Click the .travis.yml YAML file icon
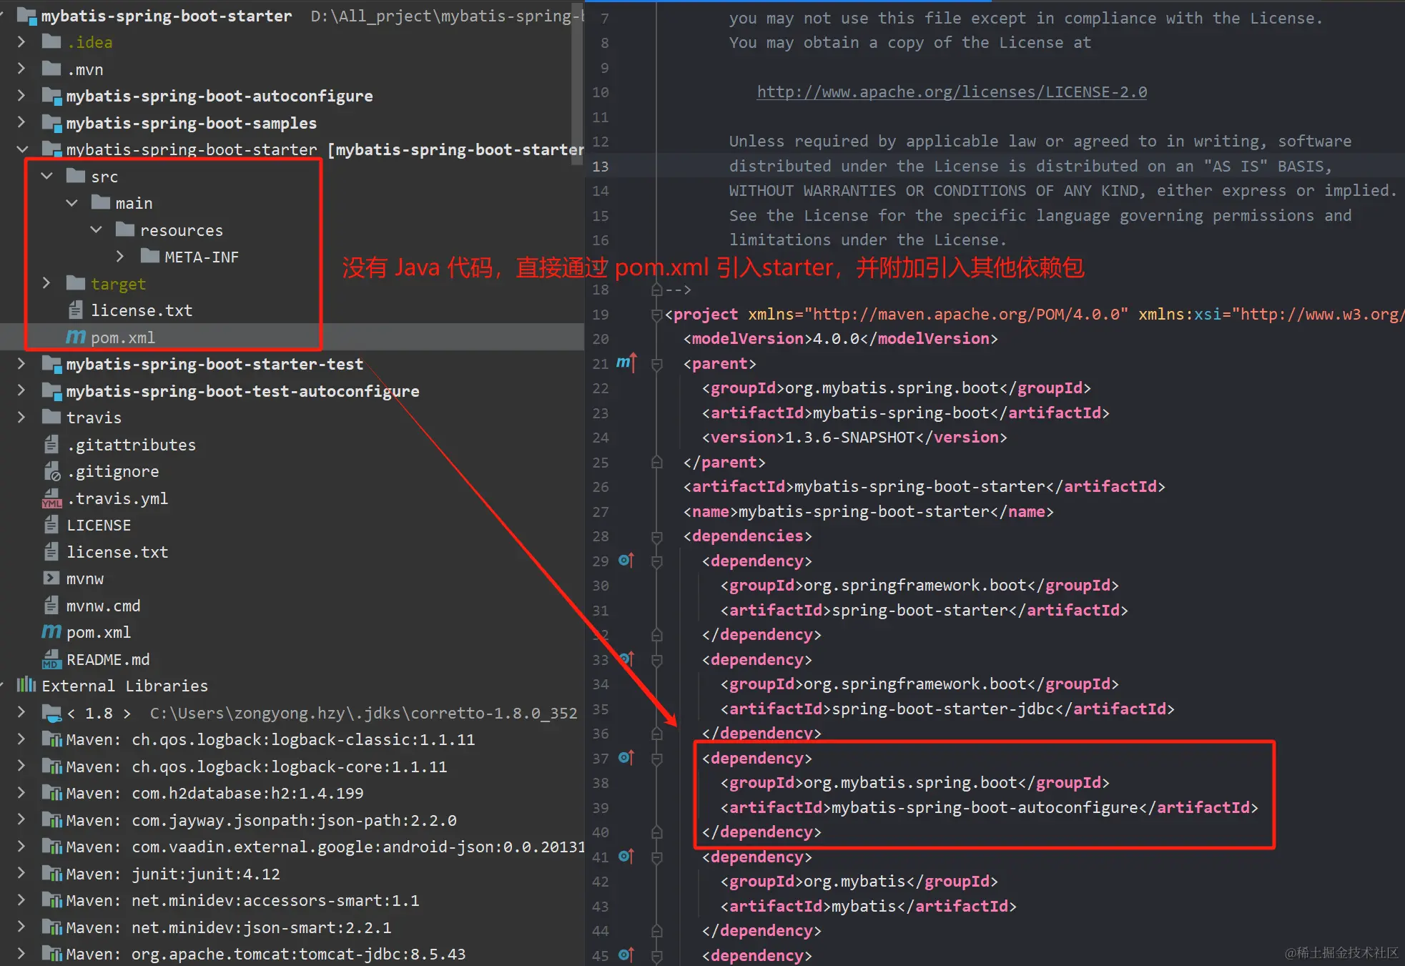 point(51,498)
